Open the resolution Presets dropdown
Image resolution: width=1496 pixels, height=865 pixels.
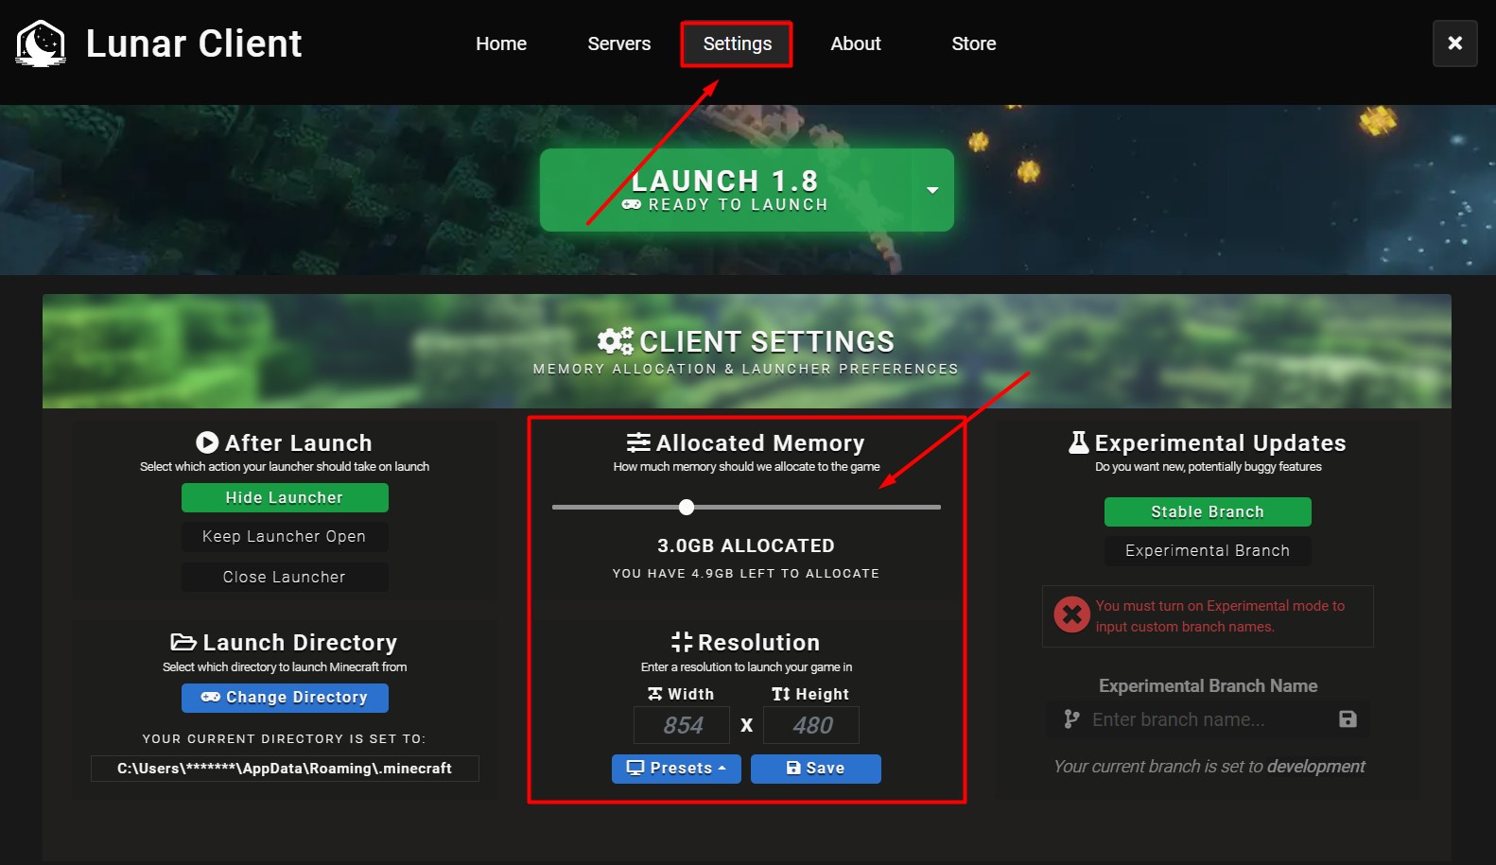[676, 769]
